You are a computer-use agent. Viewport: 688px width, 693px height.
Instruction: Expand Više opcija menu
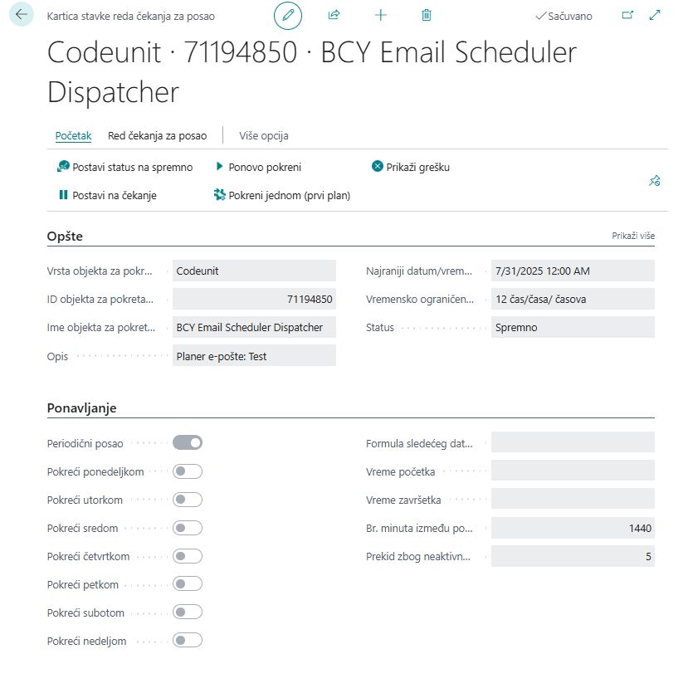click(x=263, y=135)
